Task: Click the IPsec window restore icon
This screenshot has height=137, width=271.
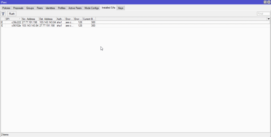Action: click(265, 2)
